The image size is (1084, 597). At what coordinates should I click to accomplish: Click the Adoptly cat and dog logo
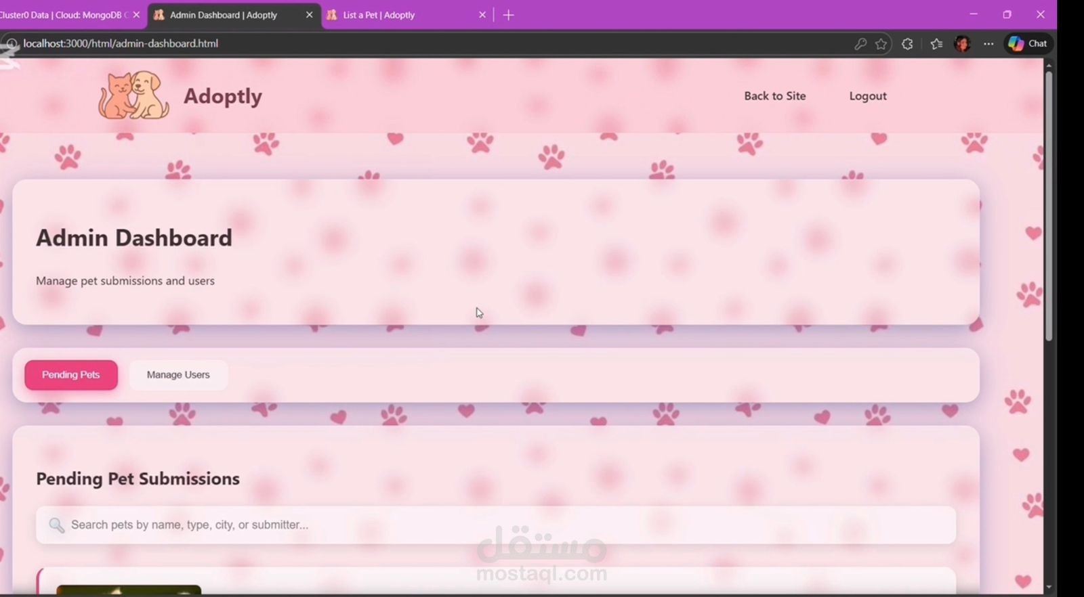(x=133, y=95)
